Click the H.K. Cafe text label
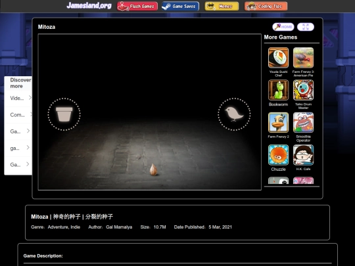The height and width of the screenshot is (266, 355). tap(303, 169)
